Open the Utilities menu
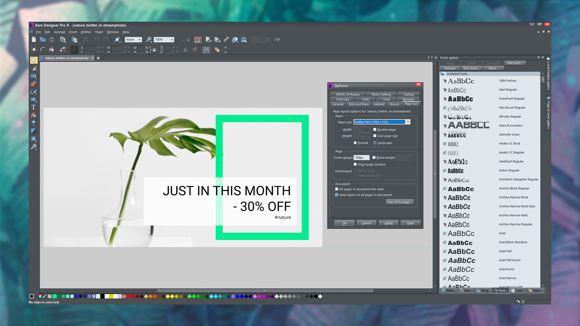Screen dimensions: 580x326 [x=86, y=32]
